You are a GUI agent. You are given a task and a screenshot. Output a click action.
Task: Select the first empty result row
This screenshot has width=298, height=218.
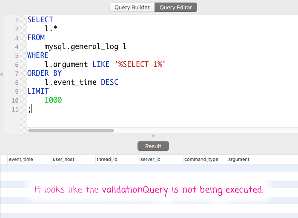(149, 168)
